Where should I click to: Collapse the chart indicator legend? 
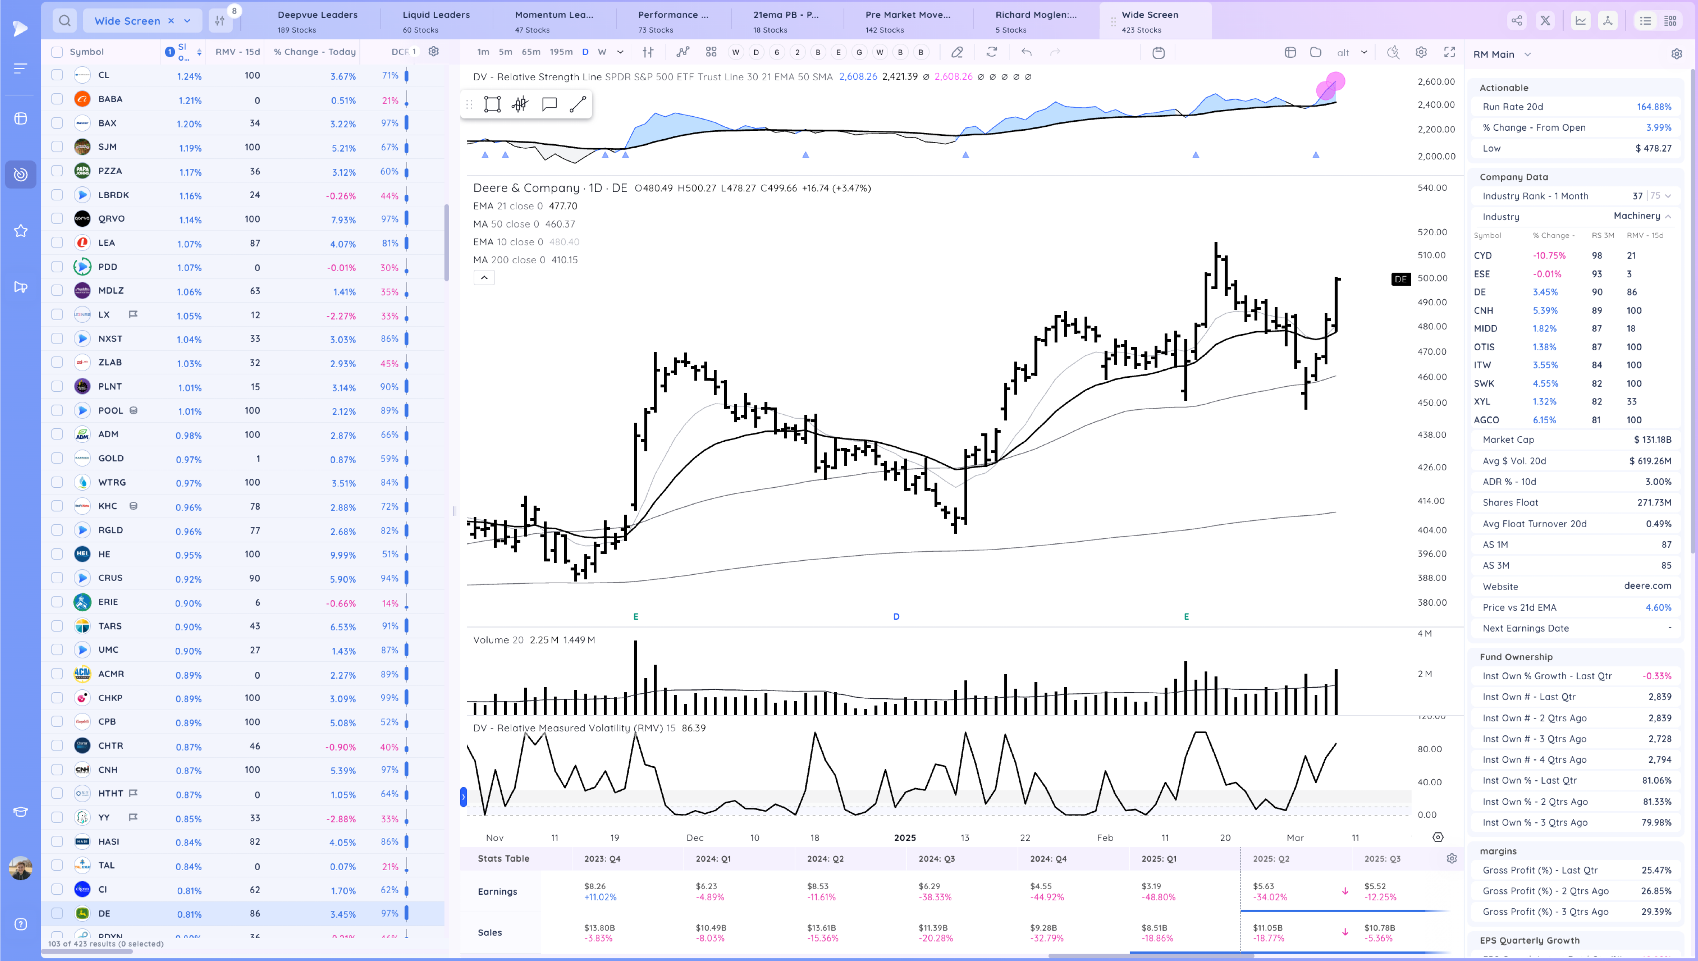[x=484, y=278]
